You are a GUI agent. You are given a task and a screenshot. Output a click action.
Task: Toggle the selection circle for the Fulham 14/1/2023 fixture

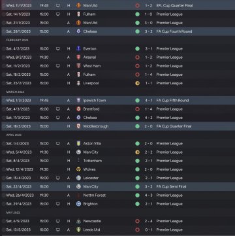pos(3,14)
